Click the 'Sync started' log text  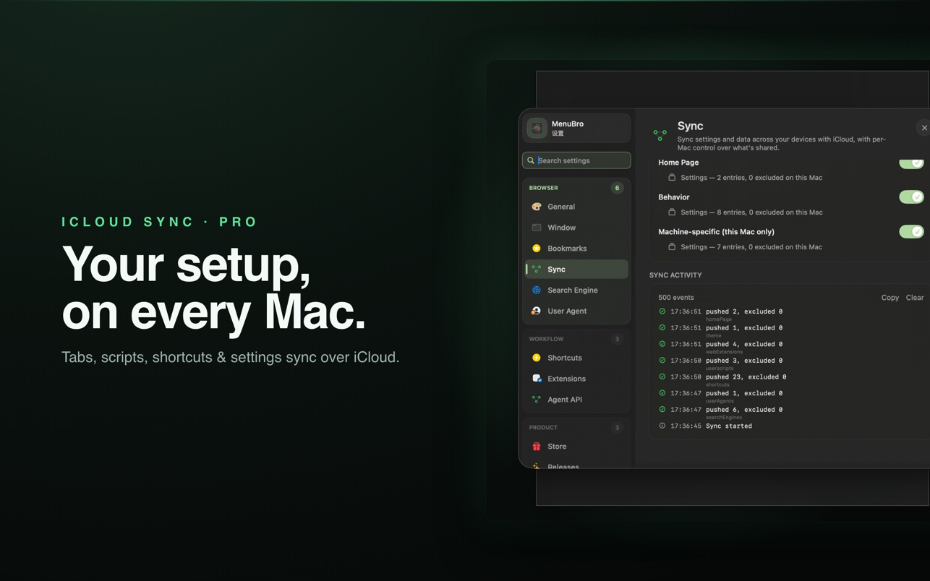729,426
